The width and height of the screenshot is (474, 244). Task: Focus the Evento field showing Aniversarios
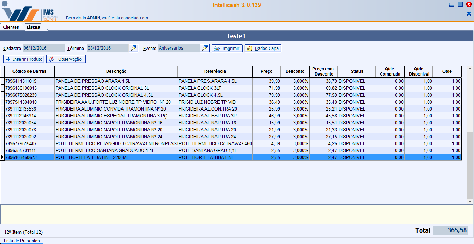coord(179,48)
